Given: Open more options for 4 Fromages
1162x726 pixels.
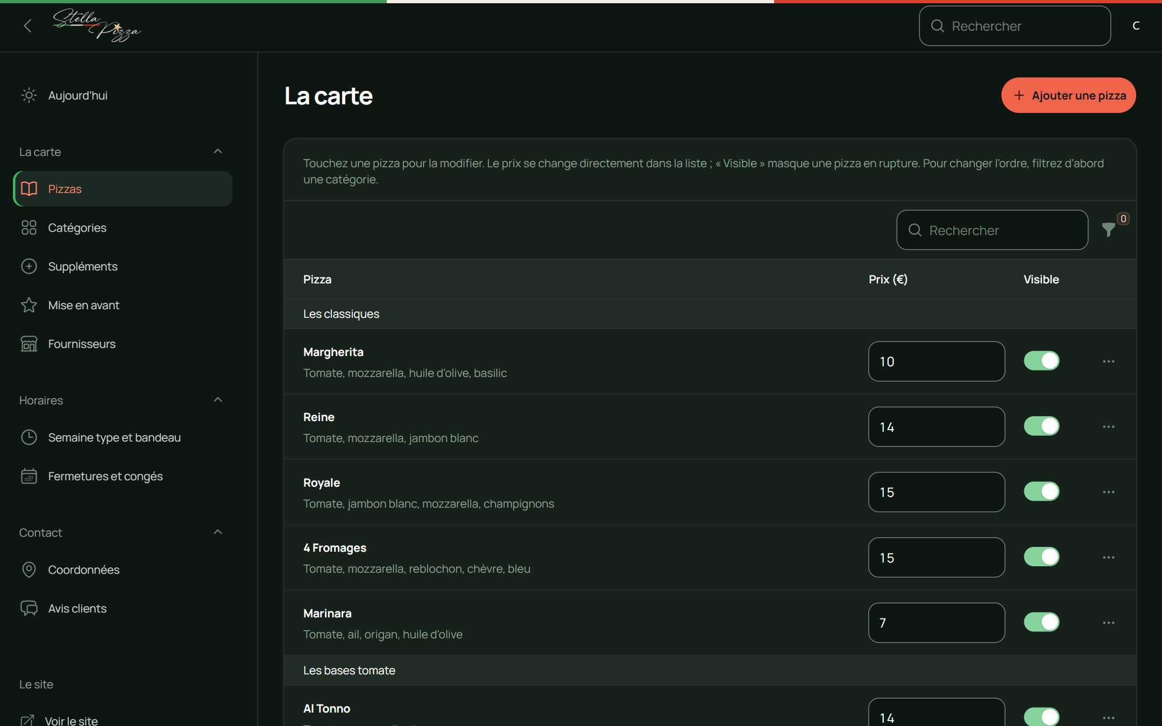Looking at the screenshot, I should [1108, 558].
